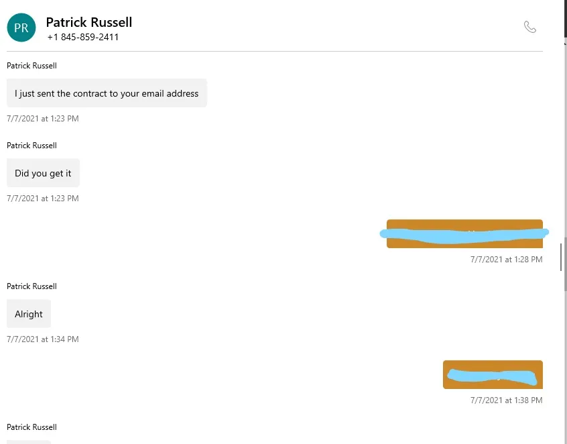Click the first 1:23 PM timestamp
This screenshot has height=444, width=567.
[43, 118]
